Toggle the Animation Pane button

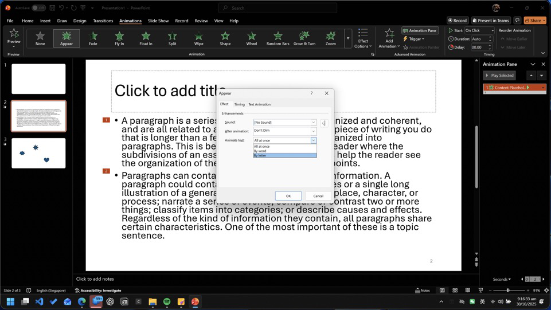[420, 30]
